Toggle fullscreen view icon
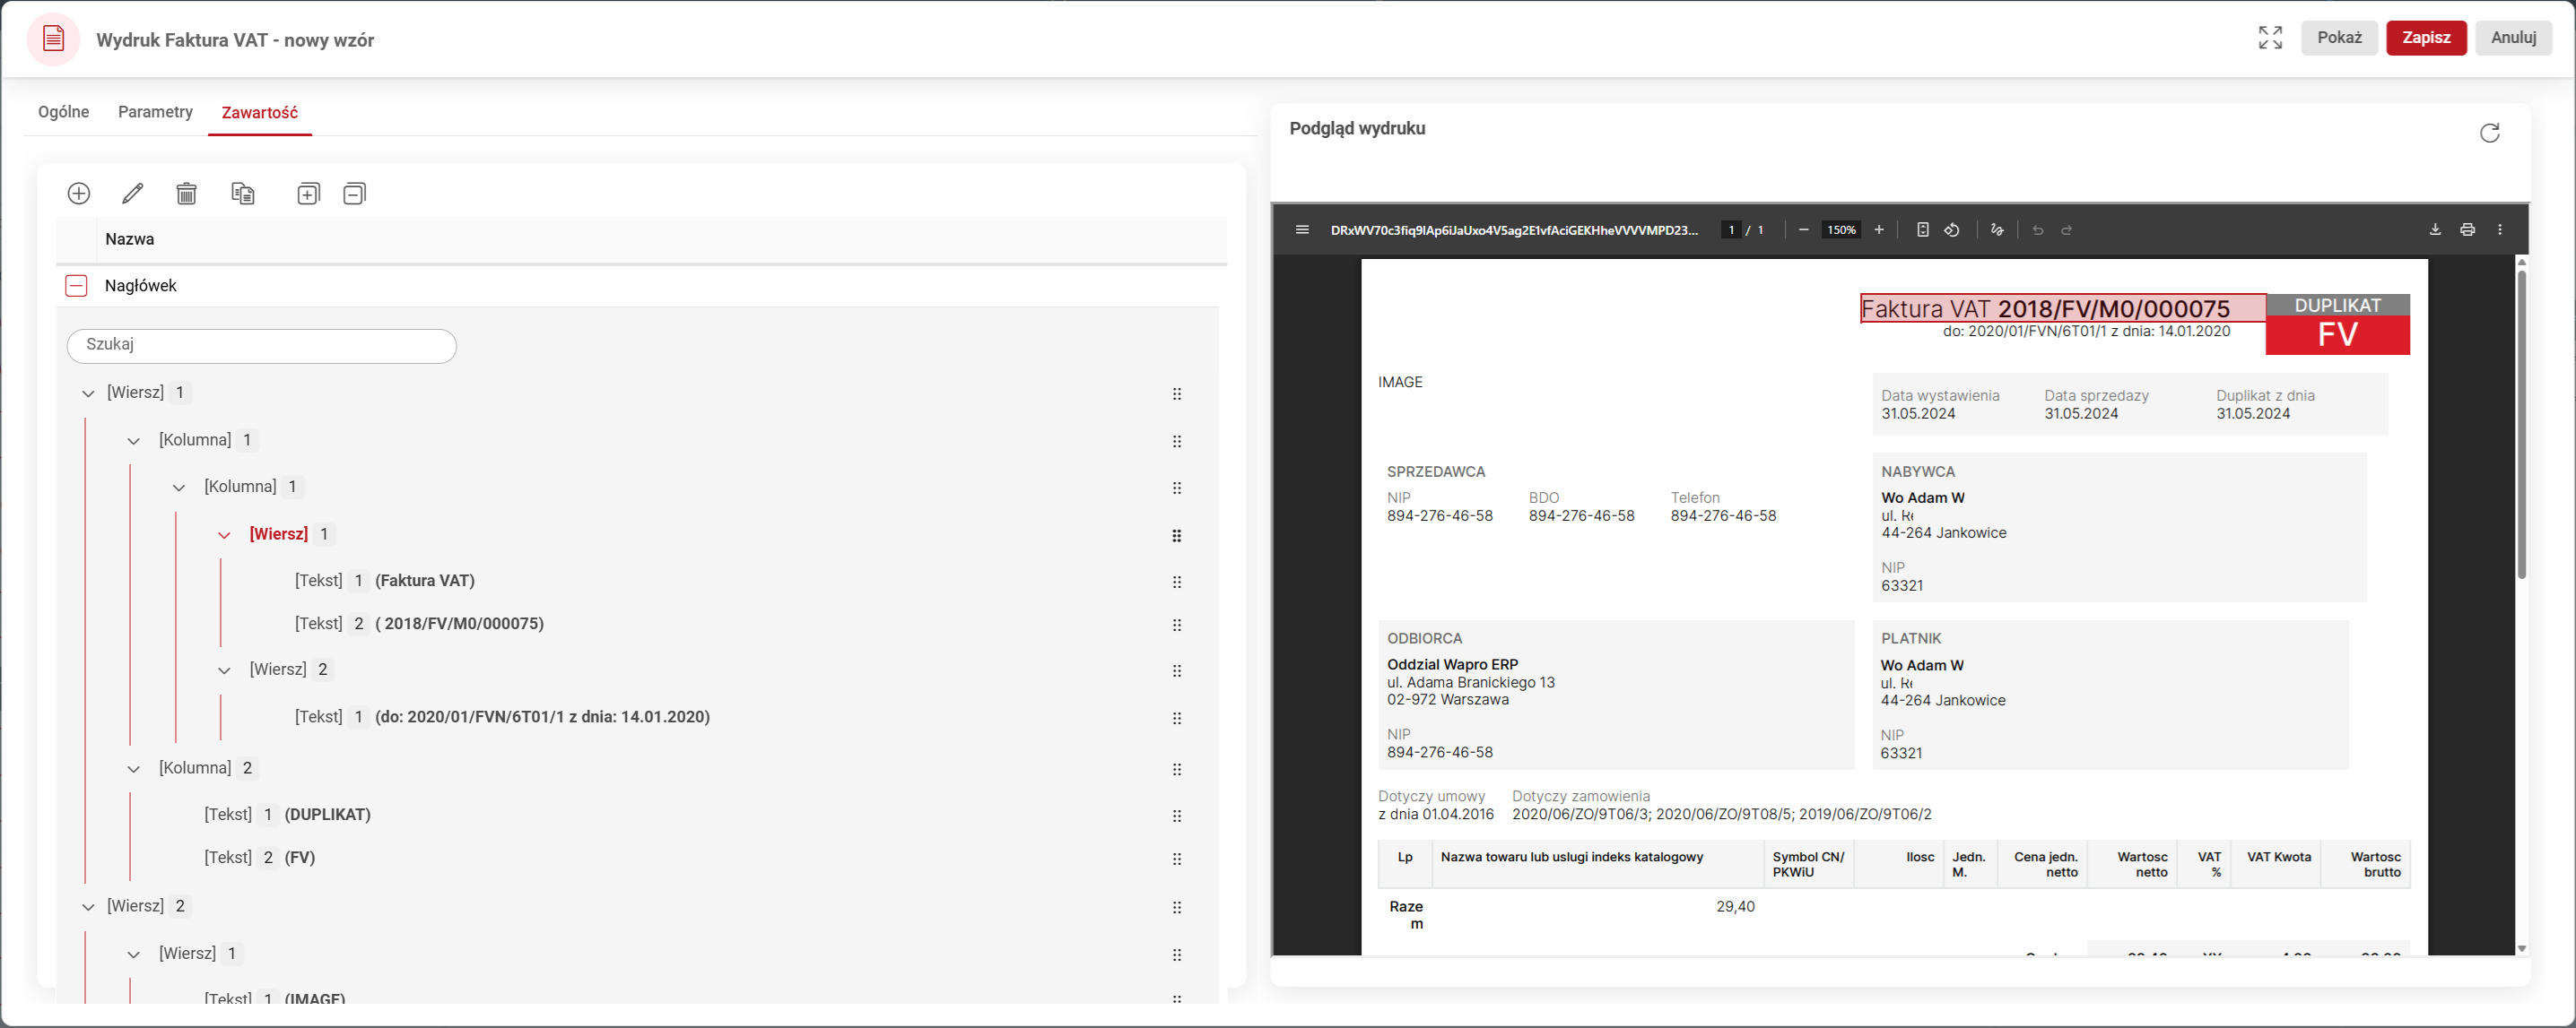Viewport: 2576px width, 1028px height. pos(2270,38)
